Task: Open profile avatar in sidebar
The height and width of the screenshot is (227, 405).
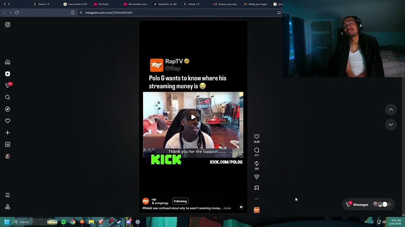Action: pyautogui.click(x=8, y=156)
